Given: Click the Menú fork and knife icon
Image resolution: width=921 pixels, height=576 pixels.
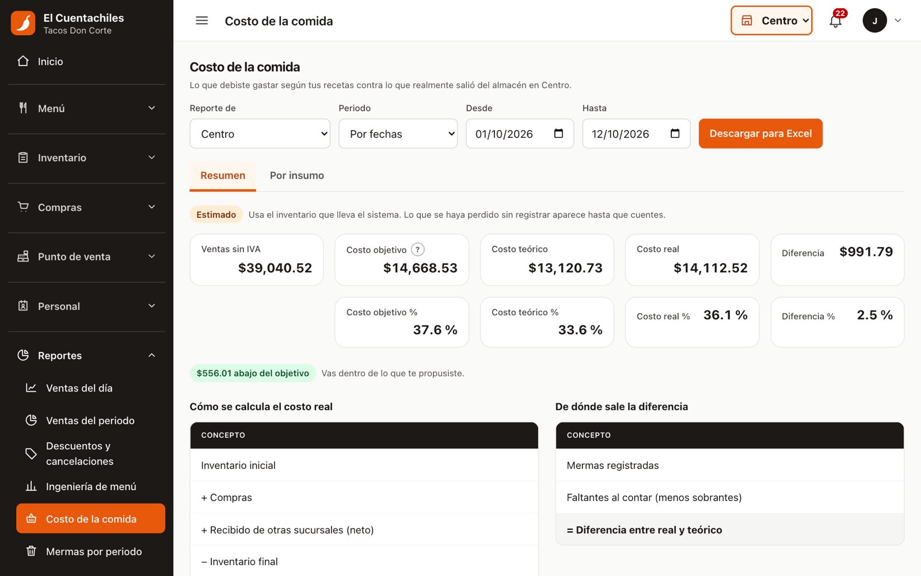Looking at the screenshot, I should point(23,108).
